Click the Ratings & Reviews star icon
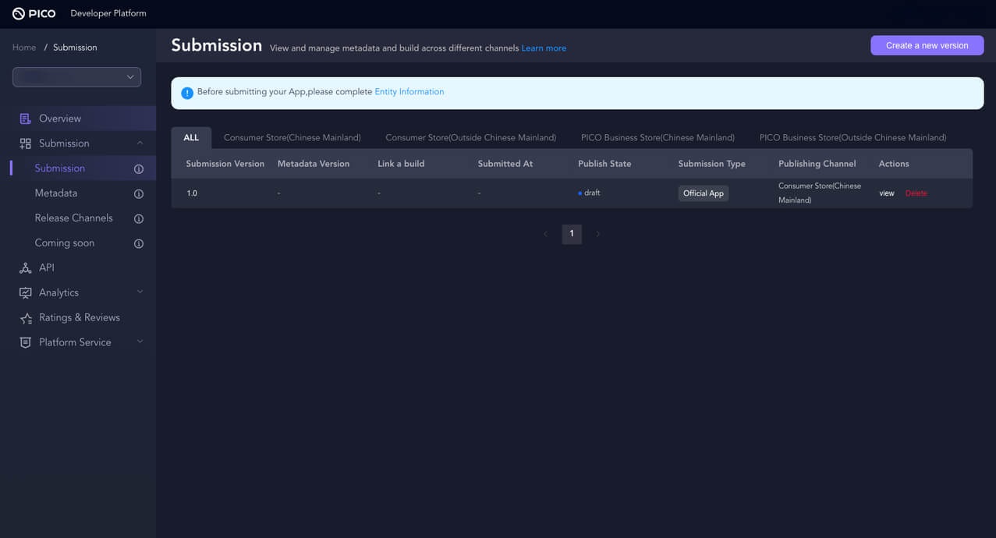Viewport: 996px width, 538px height. pyautogui.click(x=26, y=318)
